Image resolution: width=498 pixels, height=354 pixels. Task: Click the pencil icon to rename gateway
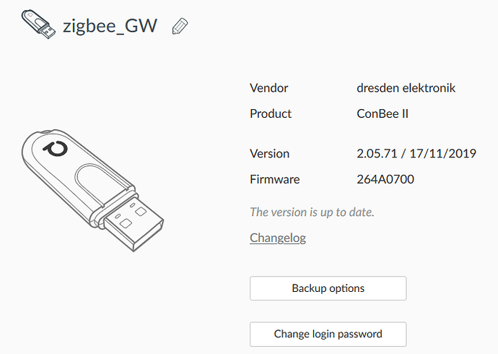coord(180,26)
